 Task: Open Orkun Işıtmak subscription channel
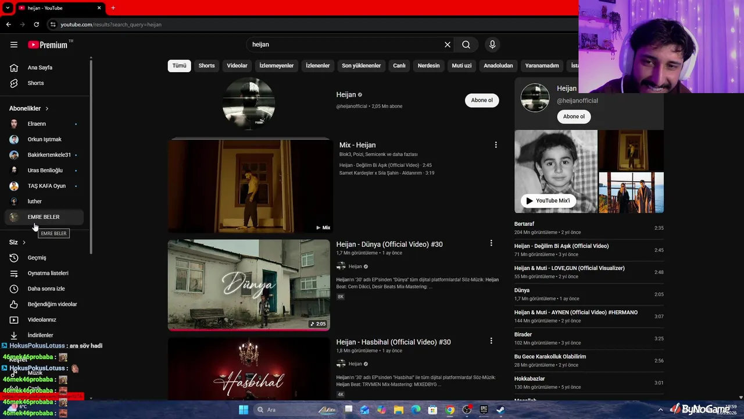tap(44, 140)
